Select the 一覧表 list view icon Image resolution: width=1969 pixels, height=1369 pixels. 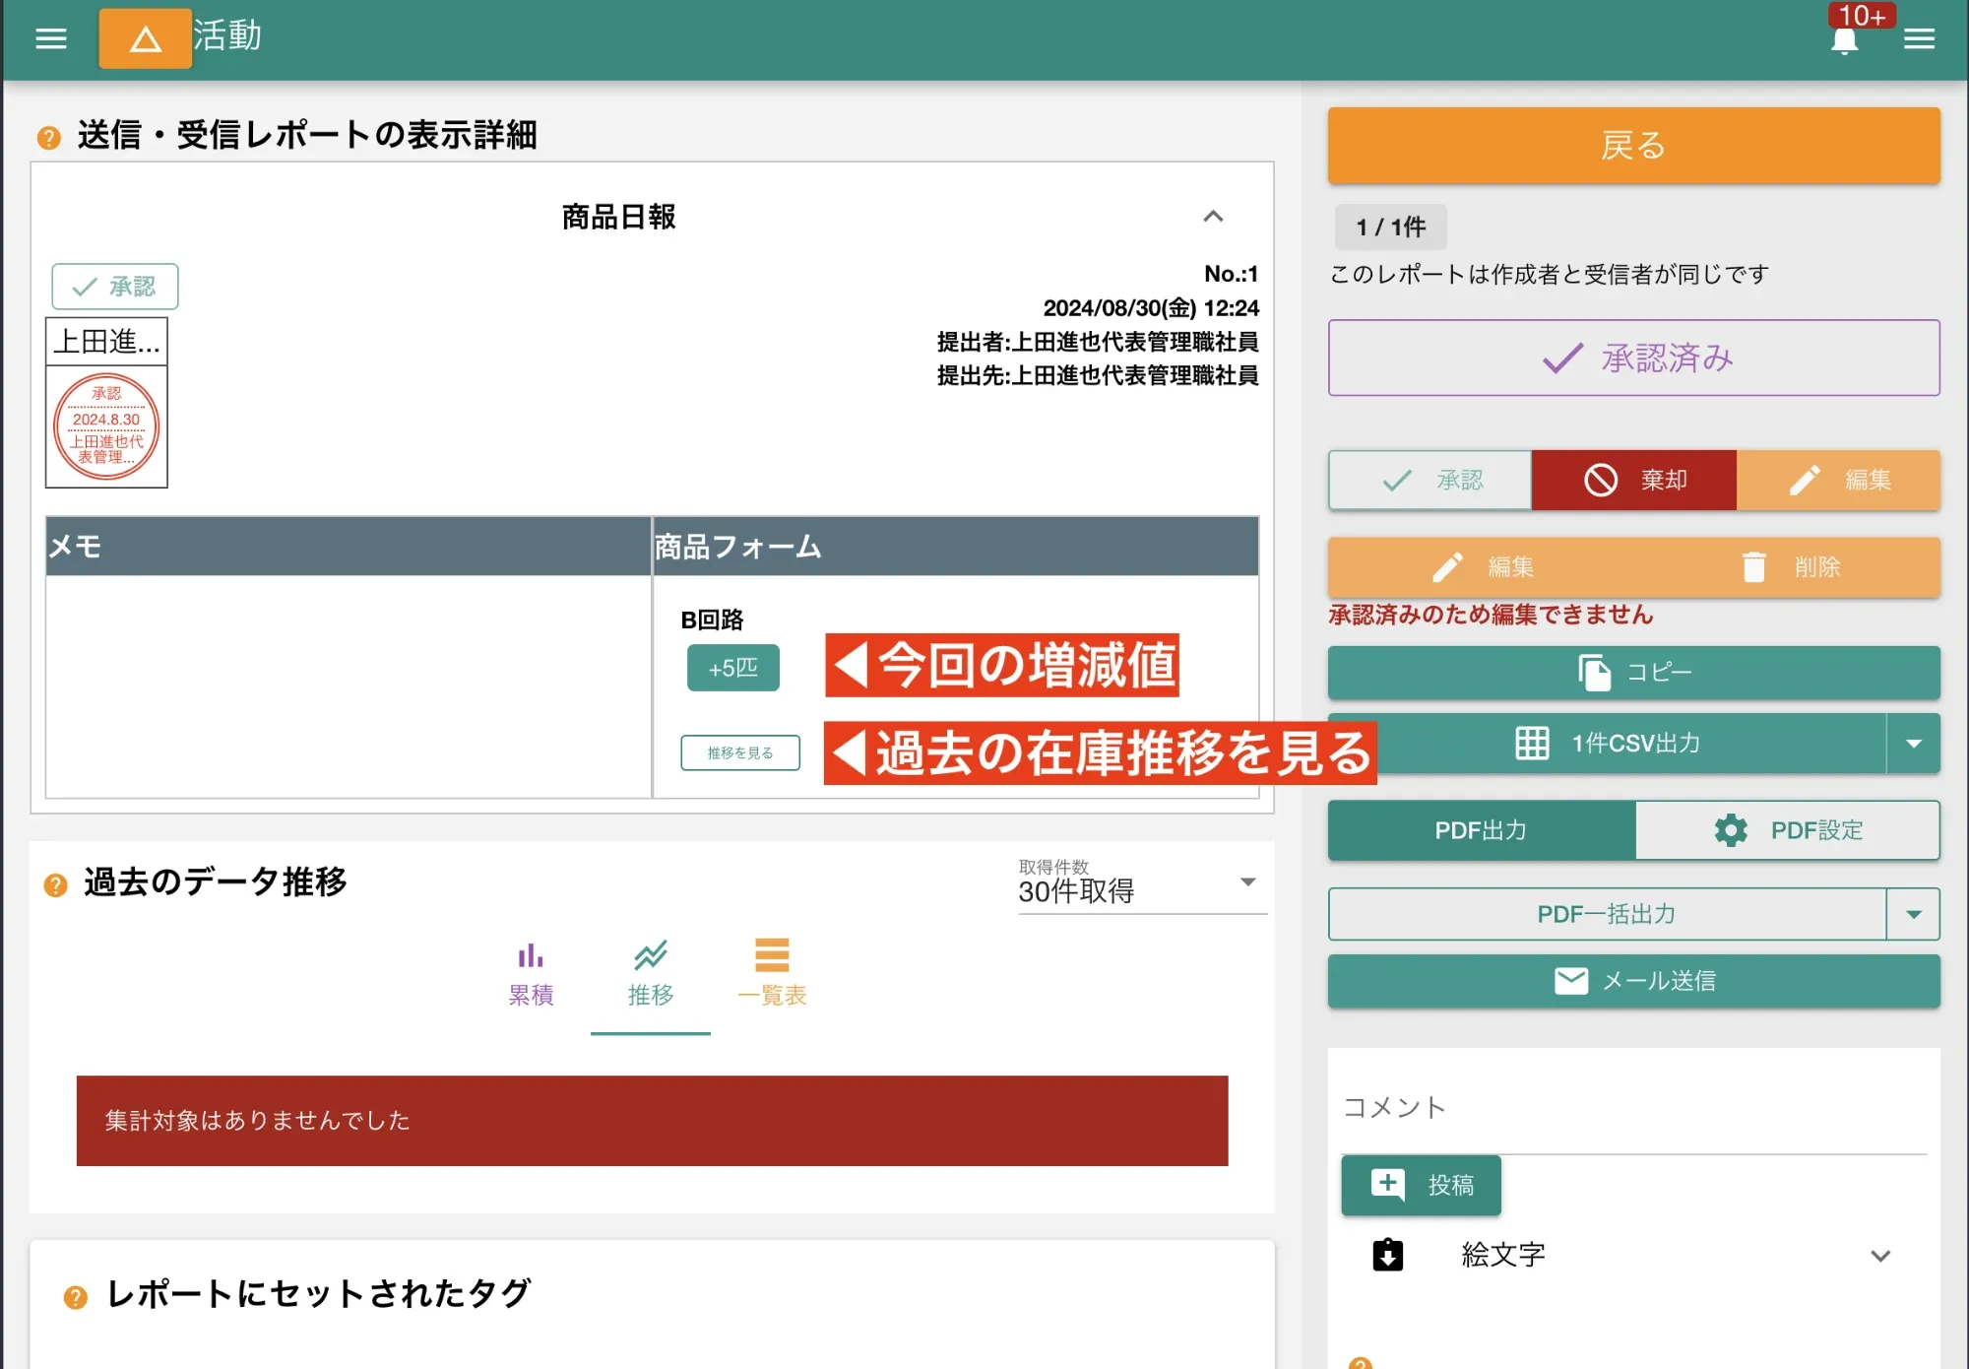pyautogui.click(x=772, y=954)
